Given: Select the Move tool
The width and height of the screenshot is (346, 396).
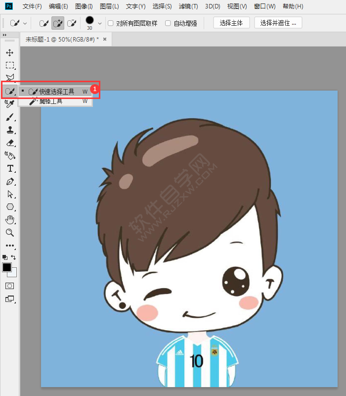Looking at the screenshot, I should coord(9,52).
